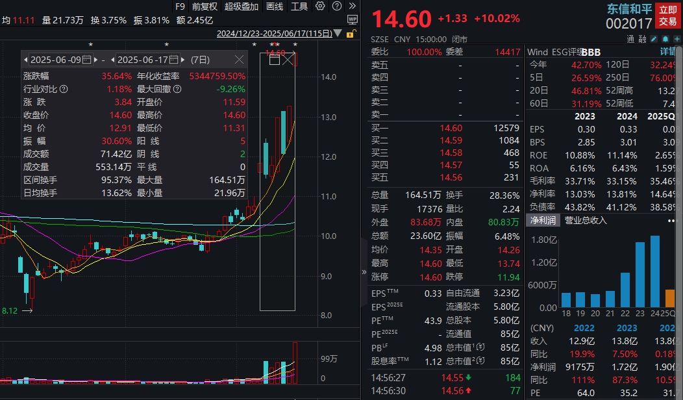This screenshot has height=400, width=683.
Task: Click the window icon on selection box
Action: click(275, 60)
